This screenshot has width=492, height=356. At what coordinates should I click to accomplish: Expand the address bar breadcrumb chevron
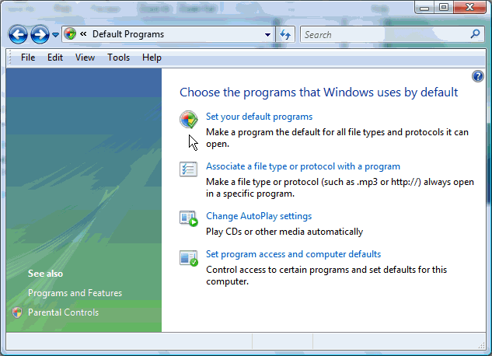click(x=83, y=34)
